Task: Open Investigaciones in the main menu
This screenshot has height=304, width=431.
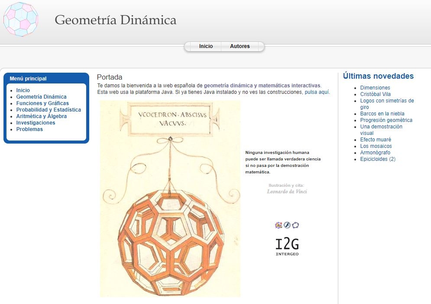Action: coord(36,123)
